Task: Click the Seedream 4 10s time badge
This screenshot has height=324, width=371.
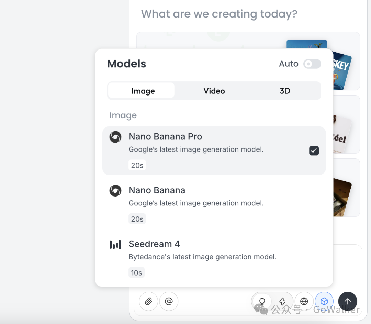Action: click(136, 273)
